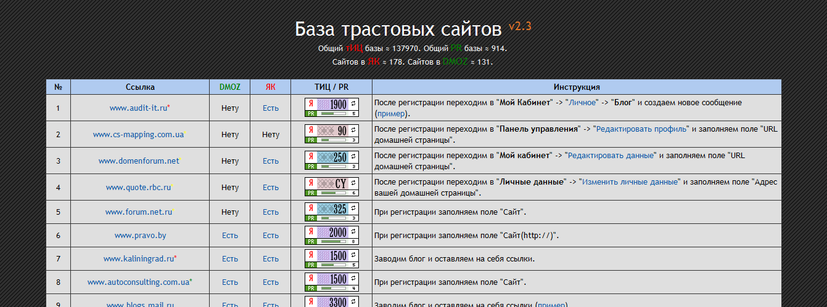Click 'Нету' in DMOZ column for forum.net.ru
Image resolution: width=827 pixels, height=307 pixels.
click(230, 212)
